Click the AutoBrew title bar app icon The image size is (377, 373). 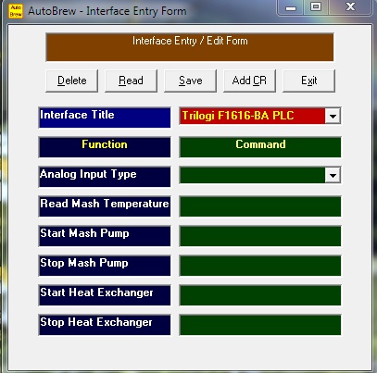[16, 11]
